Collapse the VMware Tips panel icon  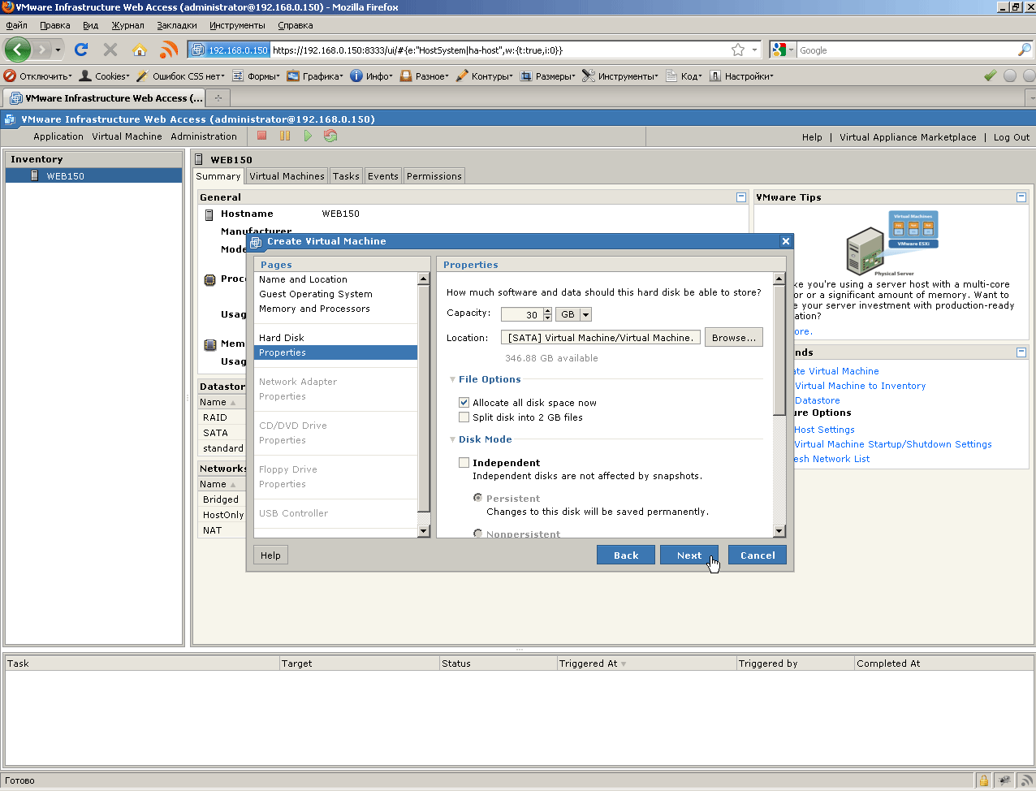[1021, 197]
